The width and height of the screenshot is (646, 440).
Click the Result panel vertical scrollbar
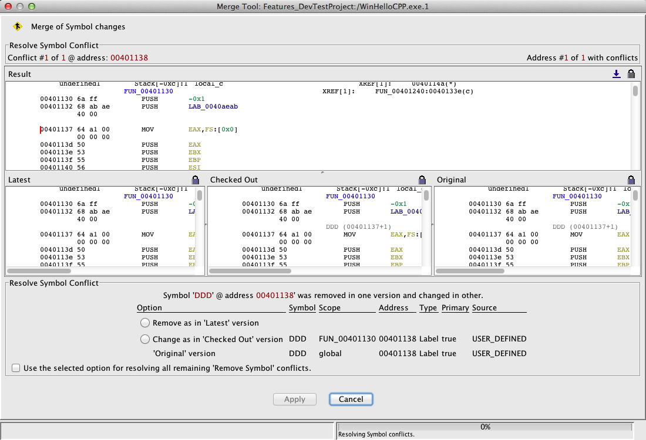point(635,91)
